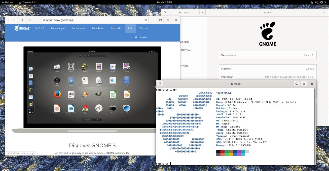Open a new tab in Terminal window
The width and height of the screenshot is (329, 171).
coord(160,84)
